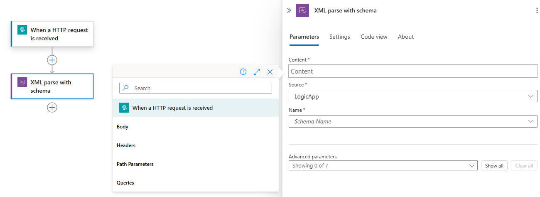Close the dynamic content popup
This screenshot has width=540, height=197.
(270, 72)
